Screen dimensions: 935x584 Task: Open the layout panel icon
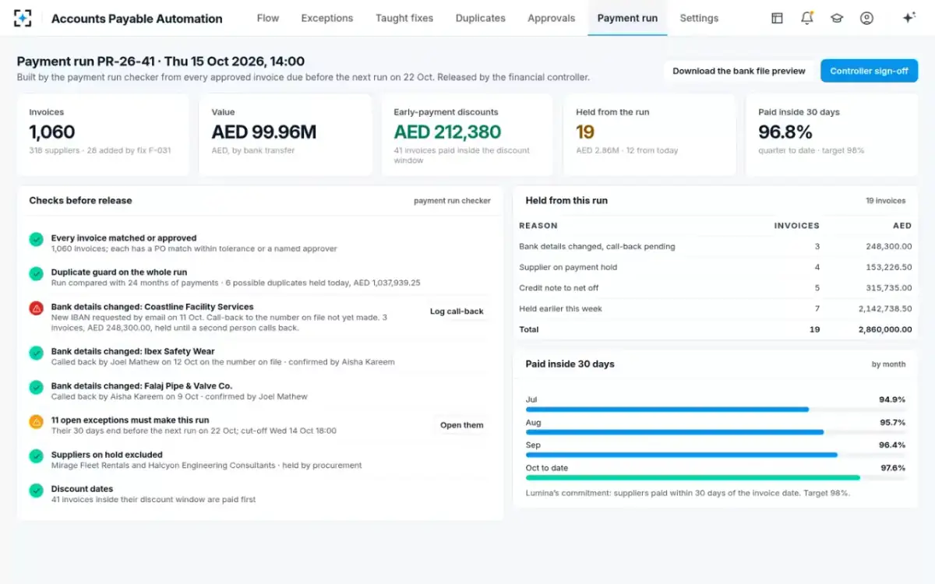(x=777, y=18)
